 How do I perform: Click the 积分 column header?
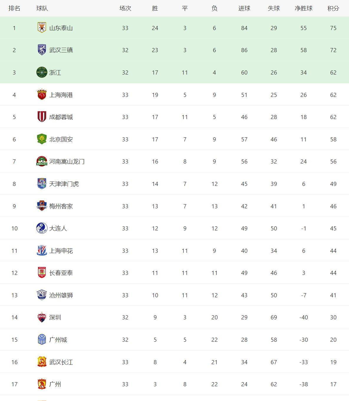point(333,8)
